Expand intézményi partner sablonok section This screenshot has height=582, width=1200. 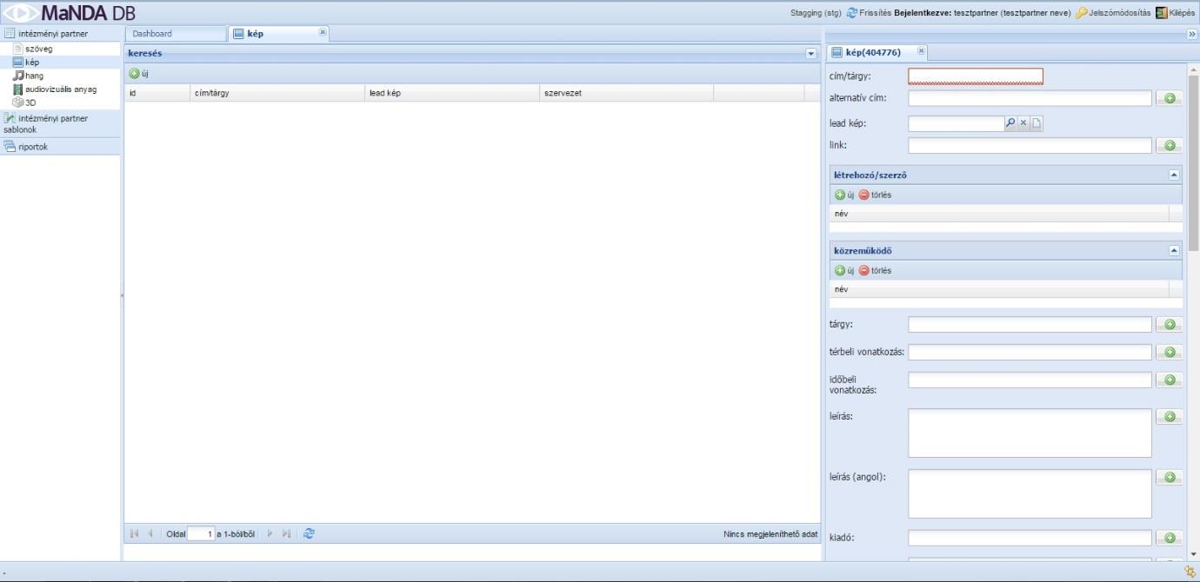pos(60,123)
